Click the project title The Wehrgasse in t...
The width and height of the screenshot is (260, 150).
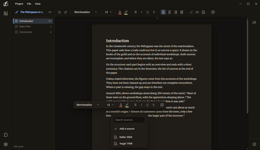pyautogui.click(x=32, y=12)
